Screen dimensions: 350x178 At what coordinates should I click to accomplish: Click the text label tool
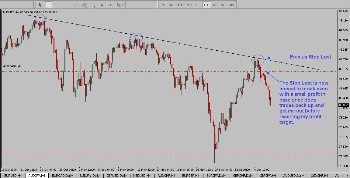pos(110,5)
